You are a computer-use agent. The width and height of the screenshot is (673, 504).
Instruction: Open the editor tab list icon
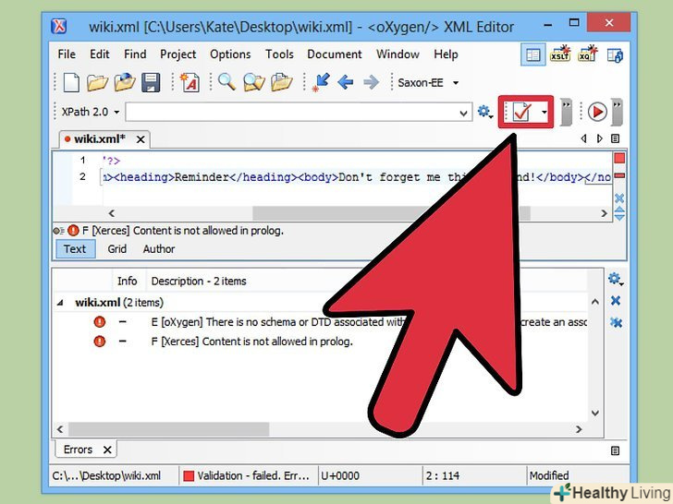pos(615,138)
